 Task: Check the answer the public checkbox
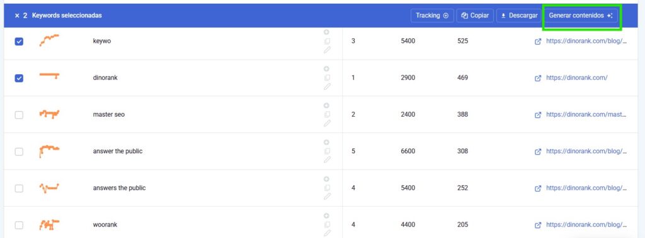pyautogui.click(x=19, y=151)
